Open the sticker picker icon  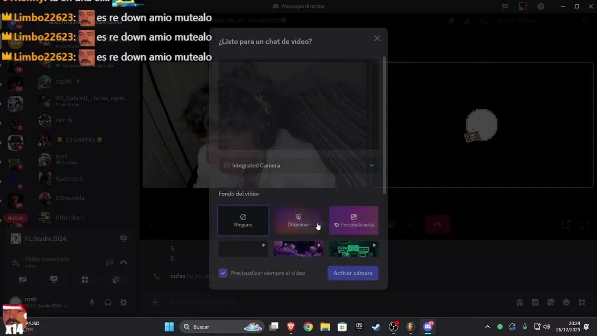[x=551, y=302]
